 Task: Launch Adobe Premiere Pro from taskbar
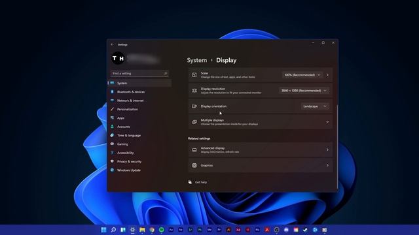[x=219, y=230]
